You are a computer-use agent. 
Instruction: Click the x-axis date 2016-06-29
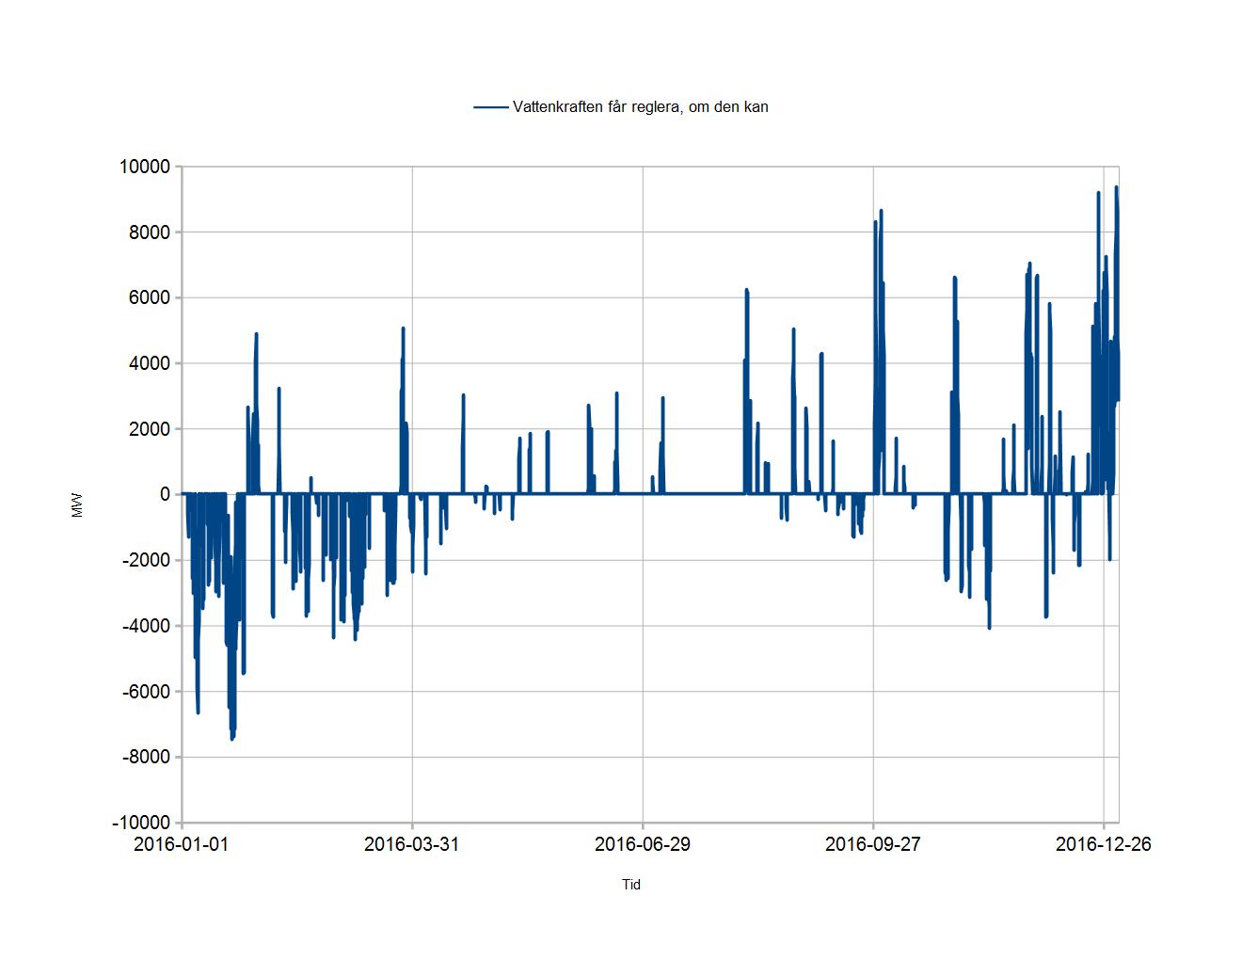[x=642, y=844]
